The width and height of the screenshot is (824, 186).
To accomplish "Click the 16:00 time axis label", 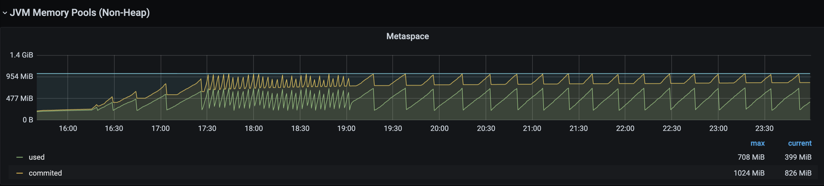I will click(x=68, y=128).
